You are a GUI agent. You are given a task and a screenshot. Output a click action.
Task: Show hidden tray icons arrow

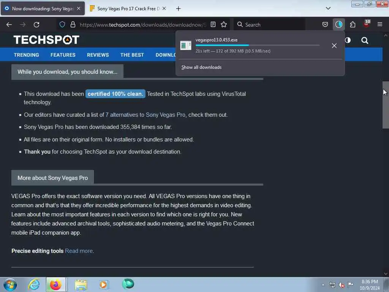click(x=323, y=285)
